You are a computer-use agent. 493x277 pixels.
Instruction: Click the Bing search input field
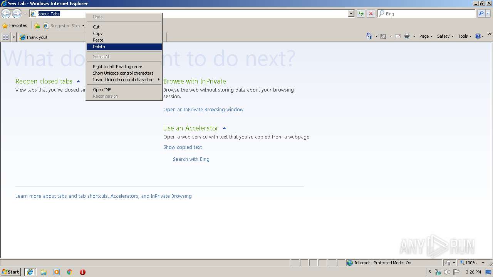click(426, 13)
